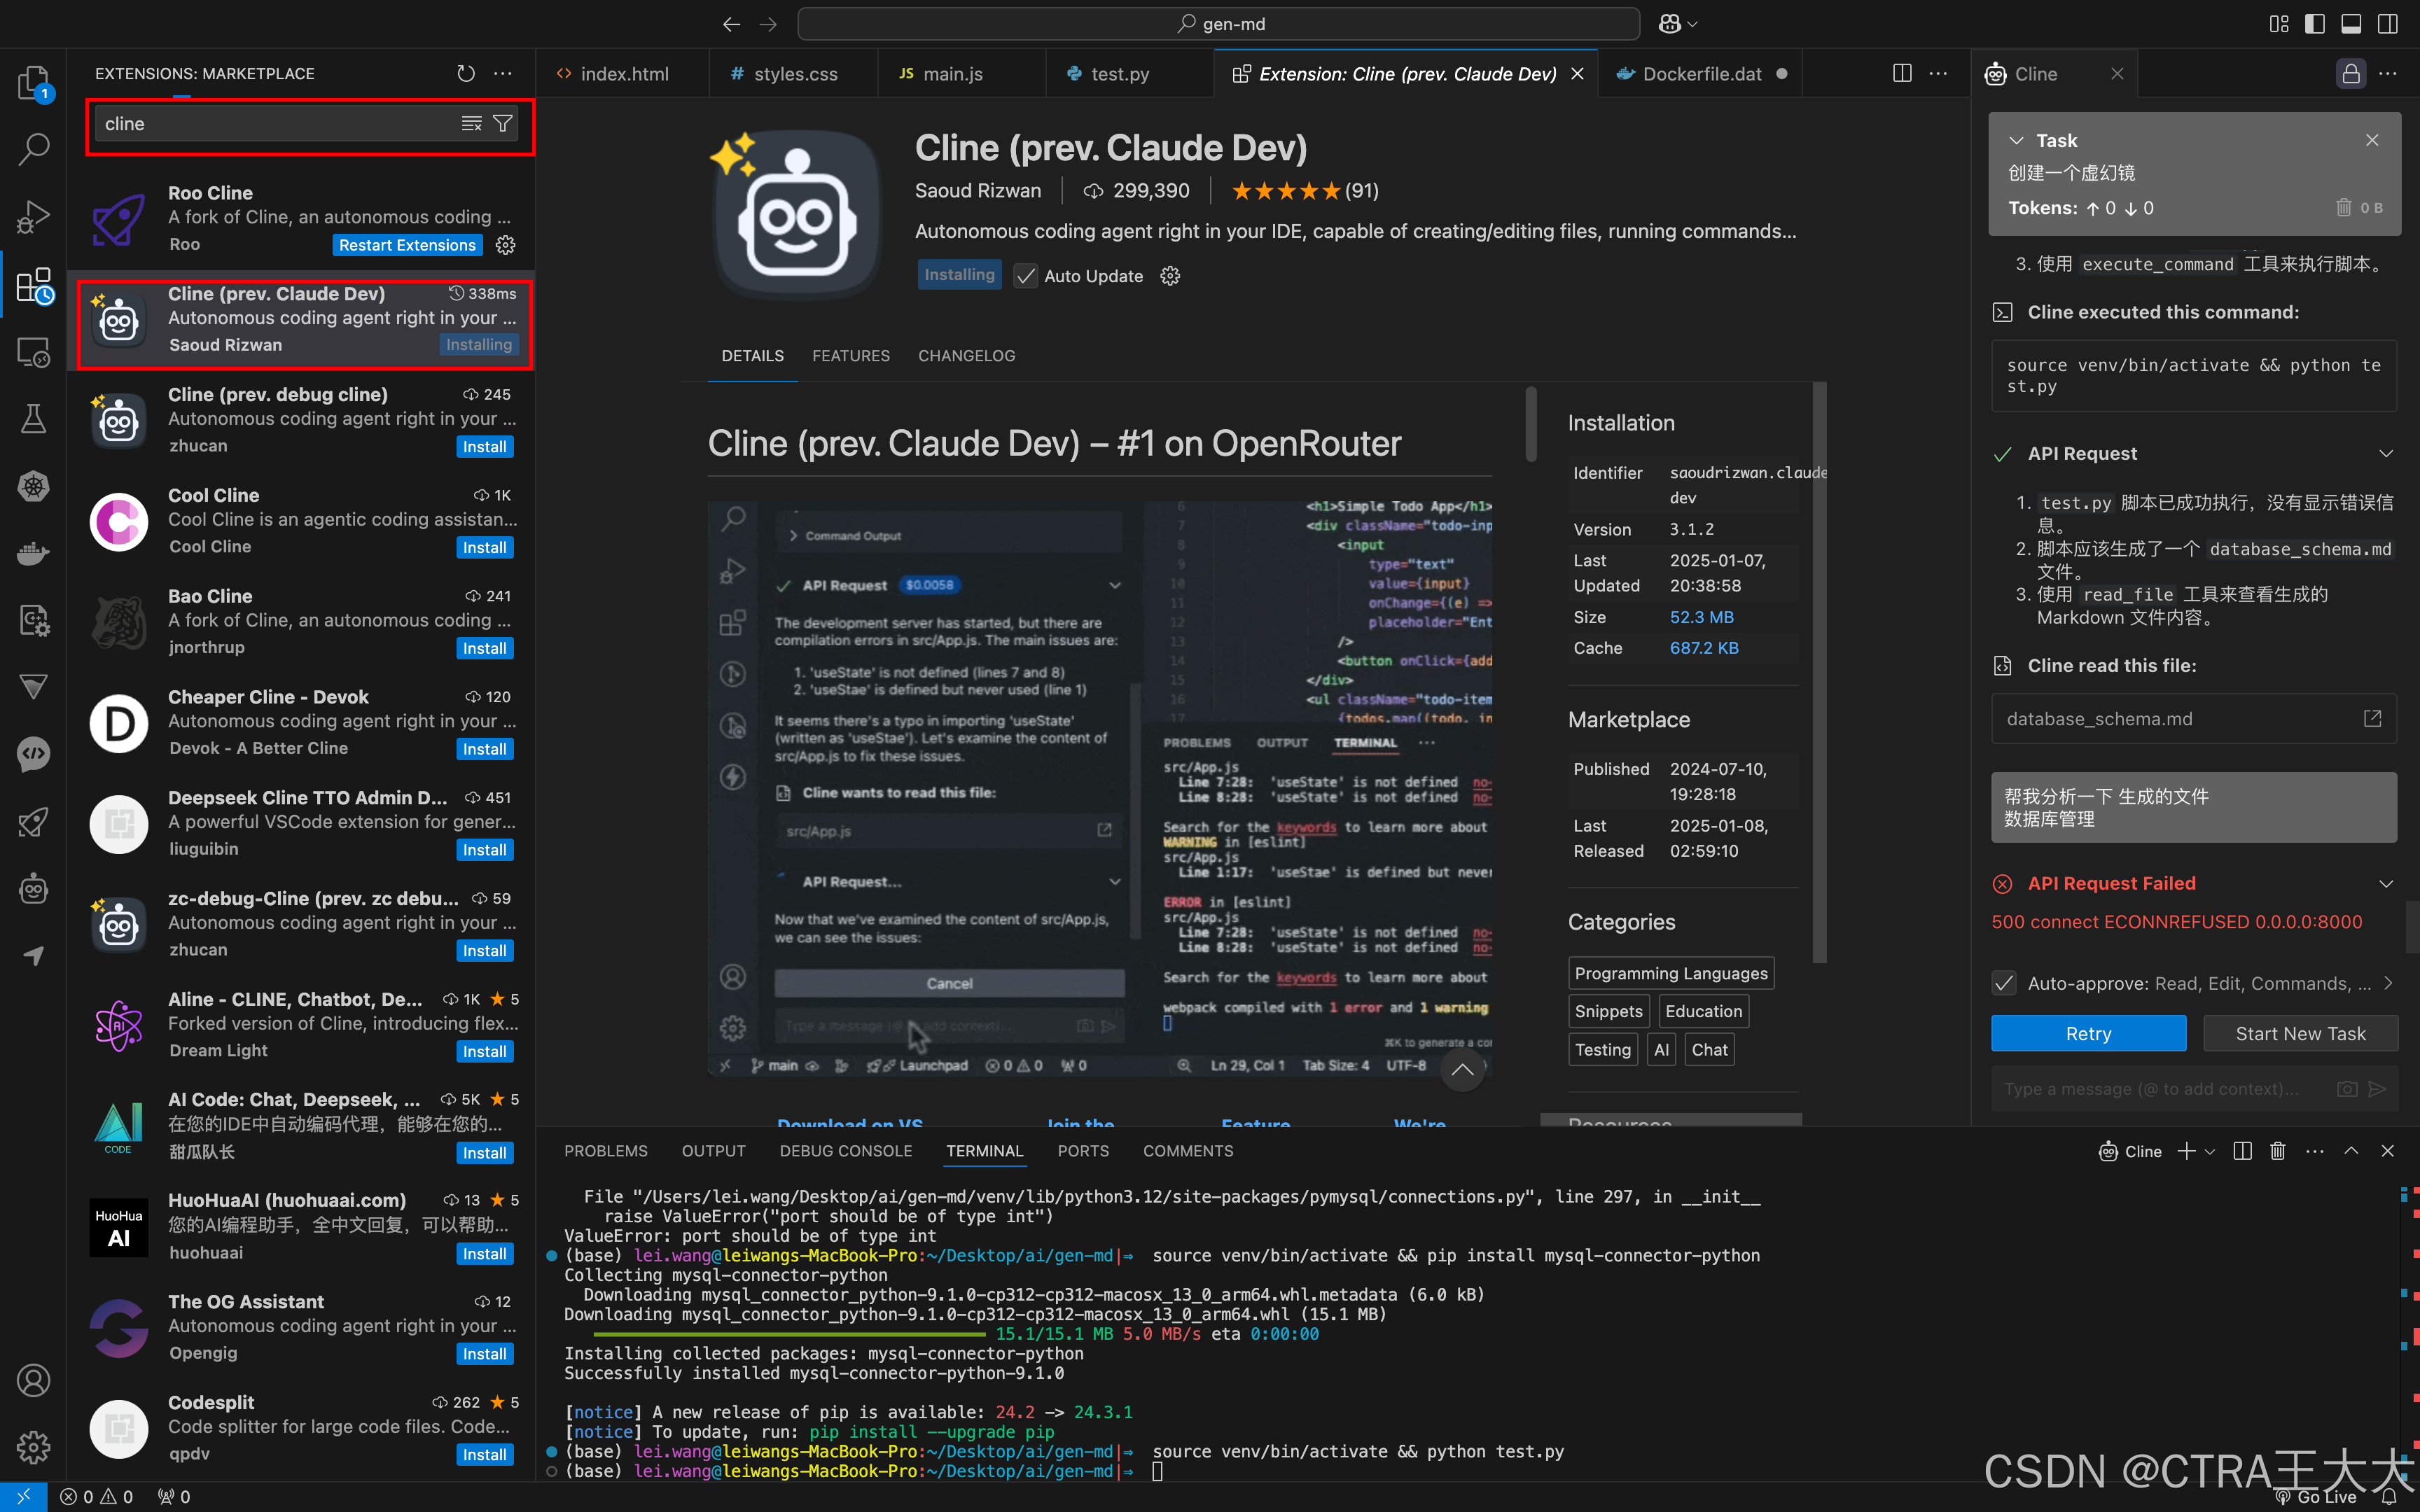This screenshot has height=1512, width=2420.
Task: Click the Retry button in Cline
Action: (2088, 1033)
